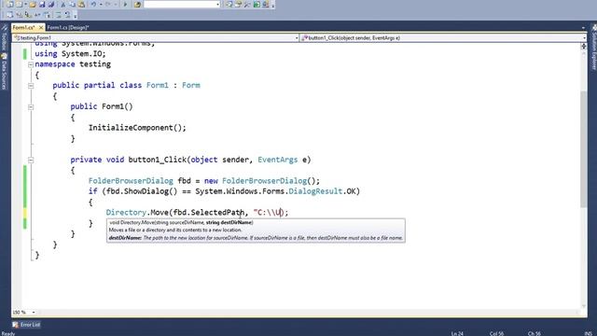597x336 pixels.
Task: Click the "Ch 56" status bar entry
Action: pos(535,333)
